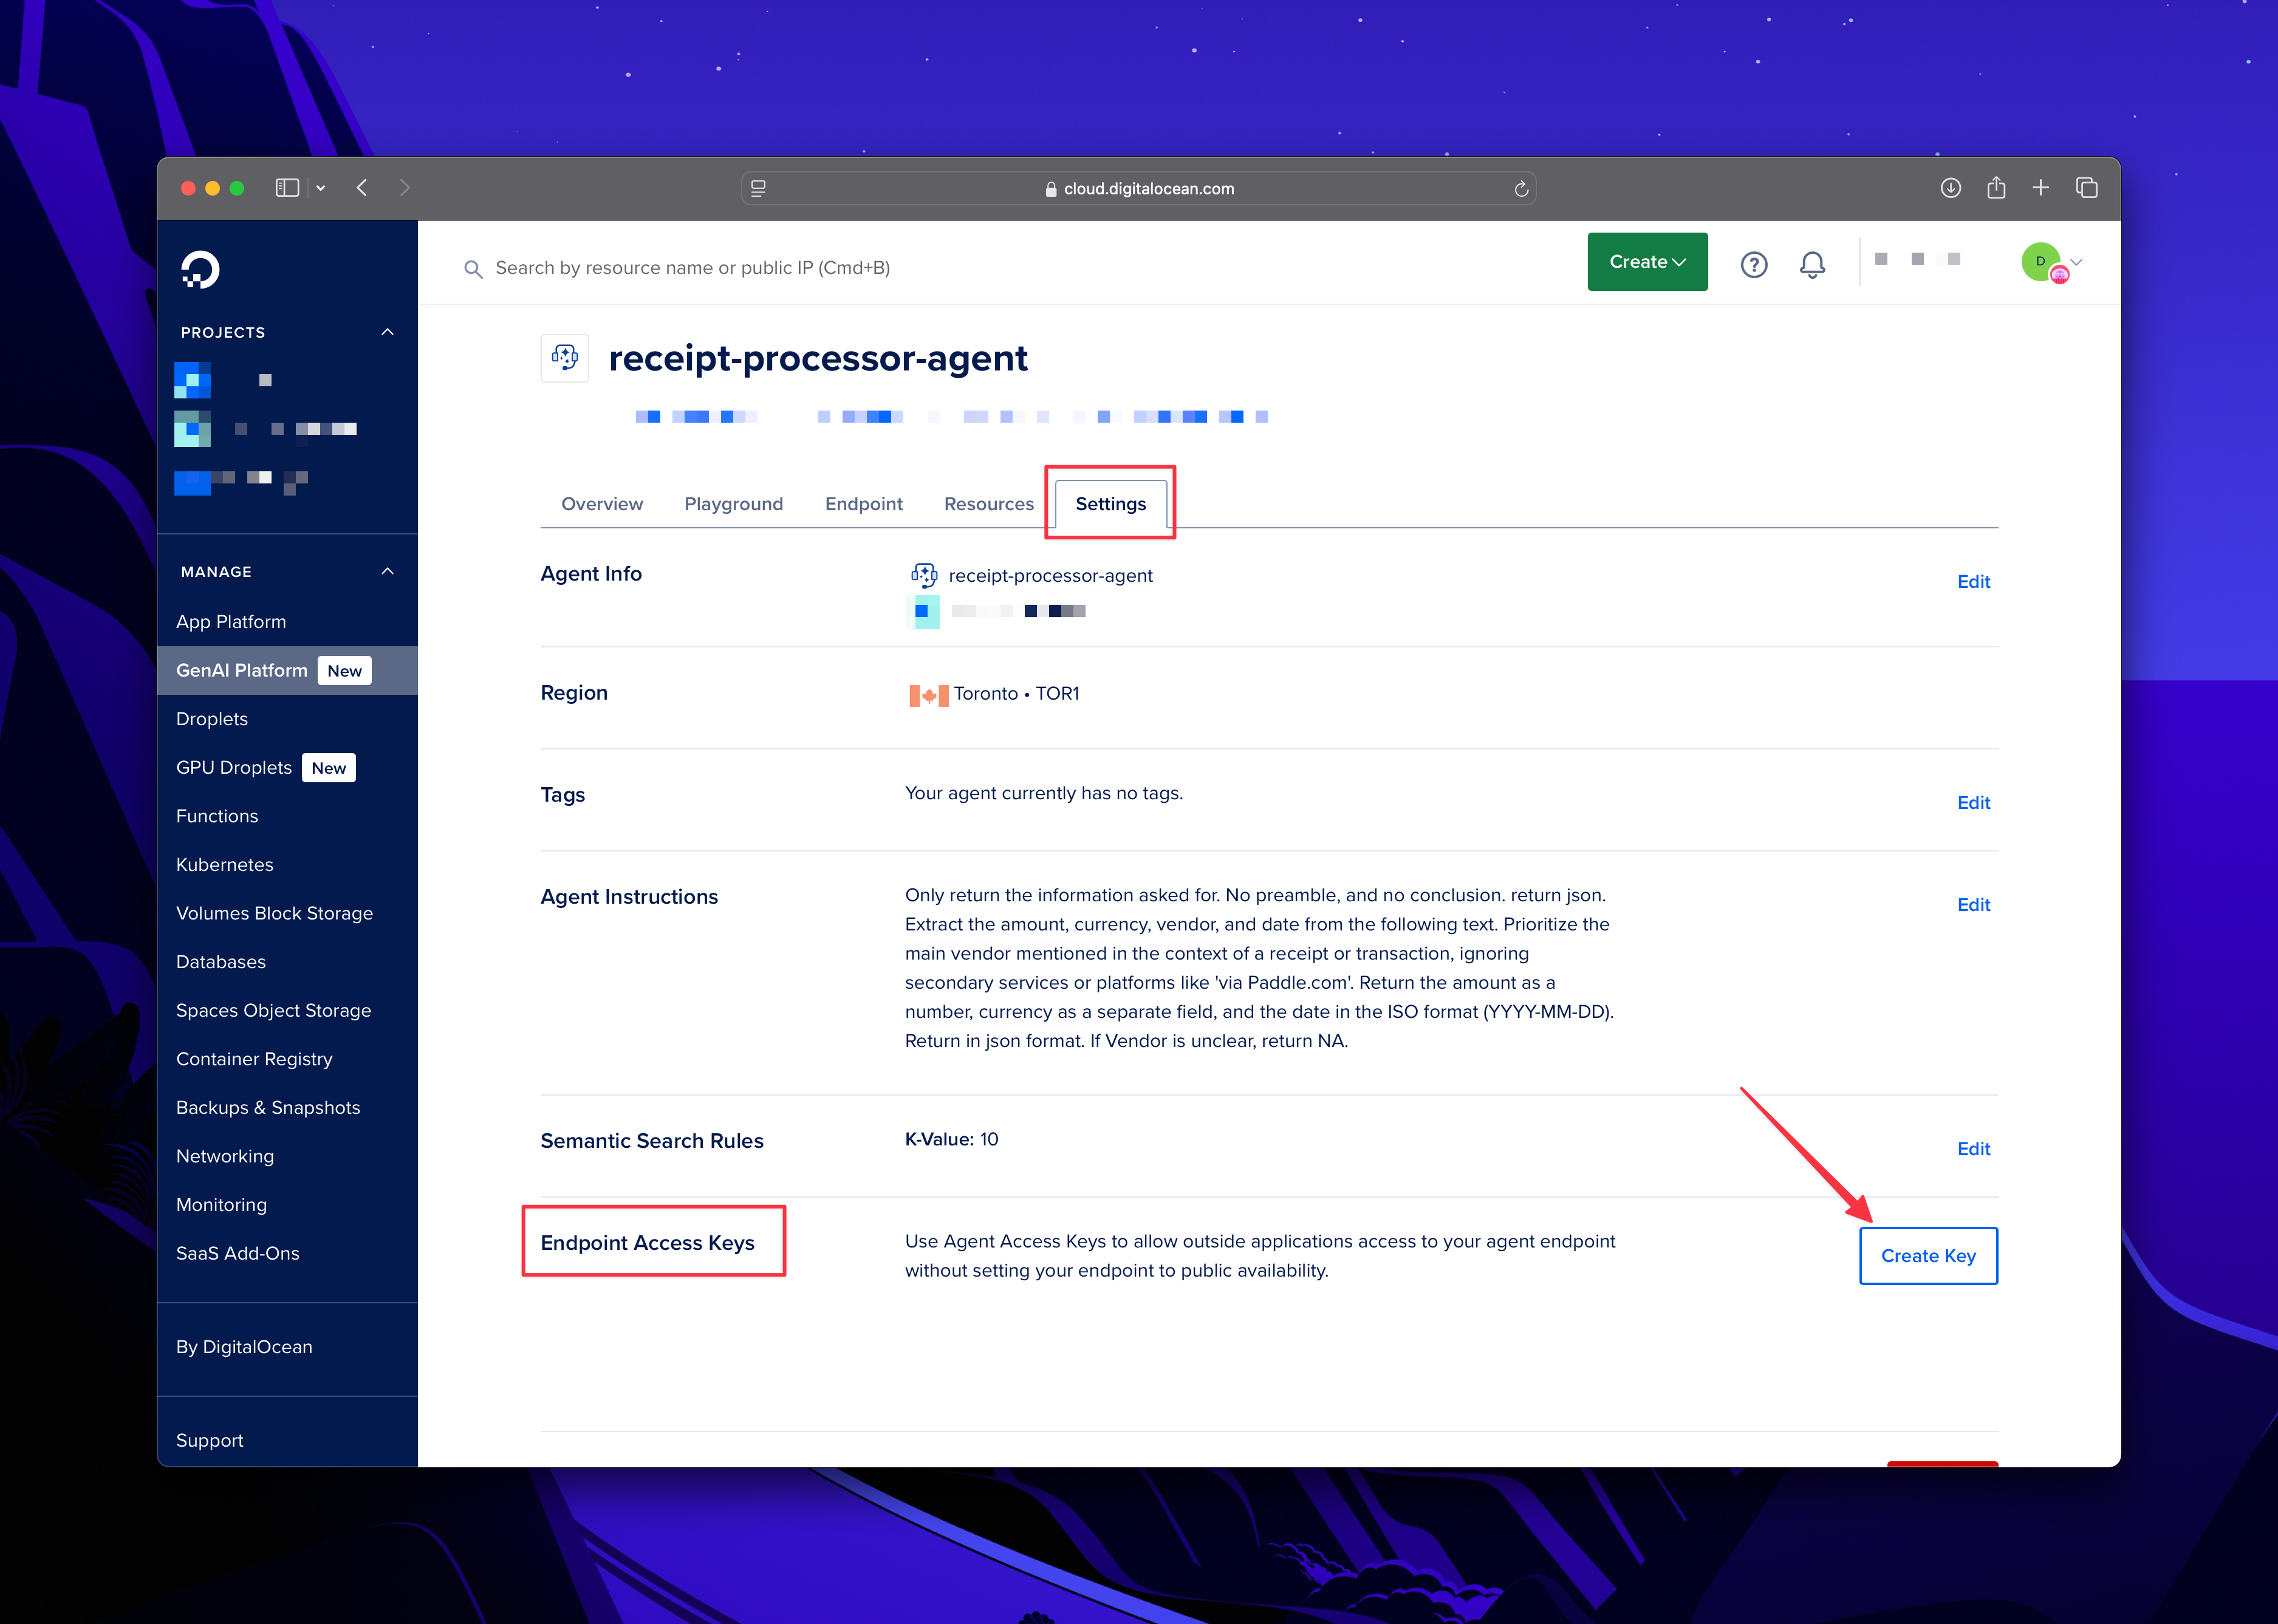Click the Canadian flag region icon
Screen dimensions: 2278x1624
[928, 695]
